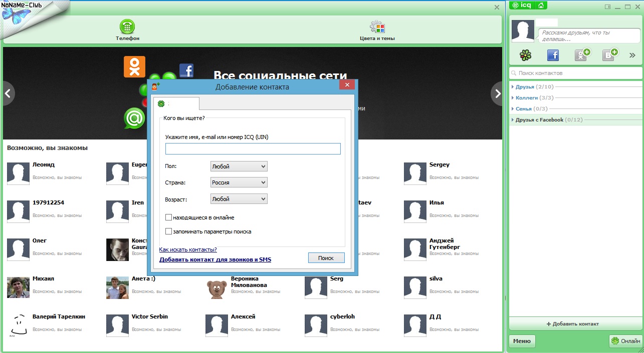Show the next banner slide
644x353 pixels.
coord(497,93)
